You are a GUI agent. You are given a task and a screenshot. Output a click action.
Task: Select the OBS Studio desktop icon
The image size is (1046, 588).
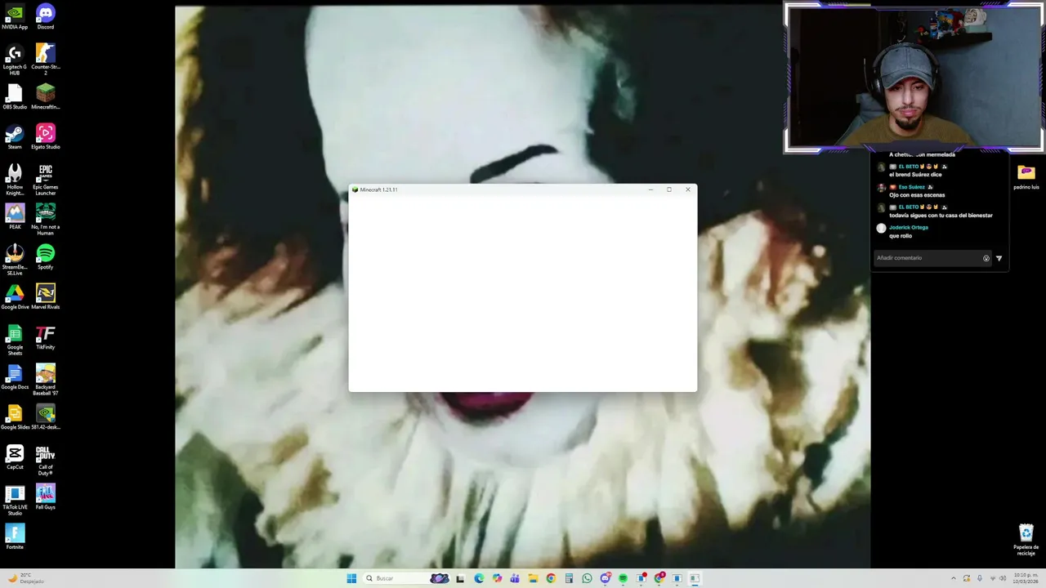pyautogui.click(x=15, y=96)
